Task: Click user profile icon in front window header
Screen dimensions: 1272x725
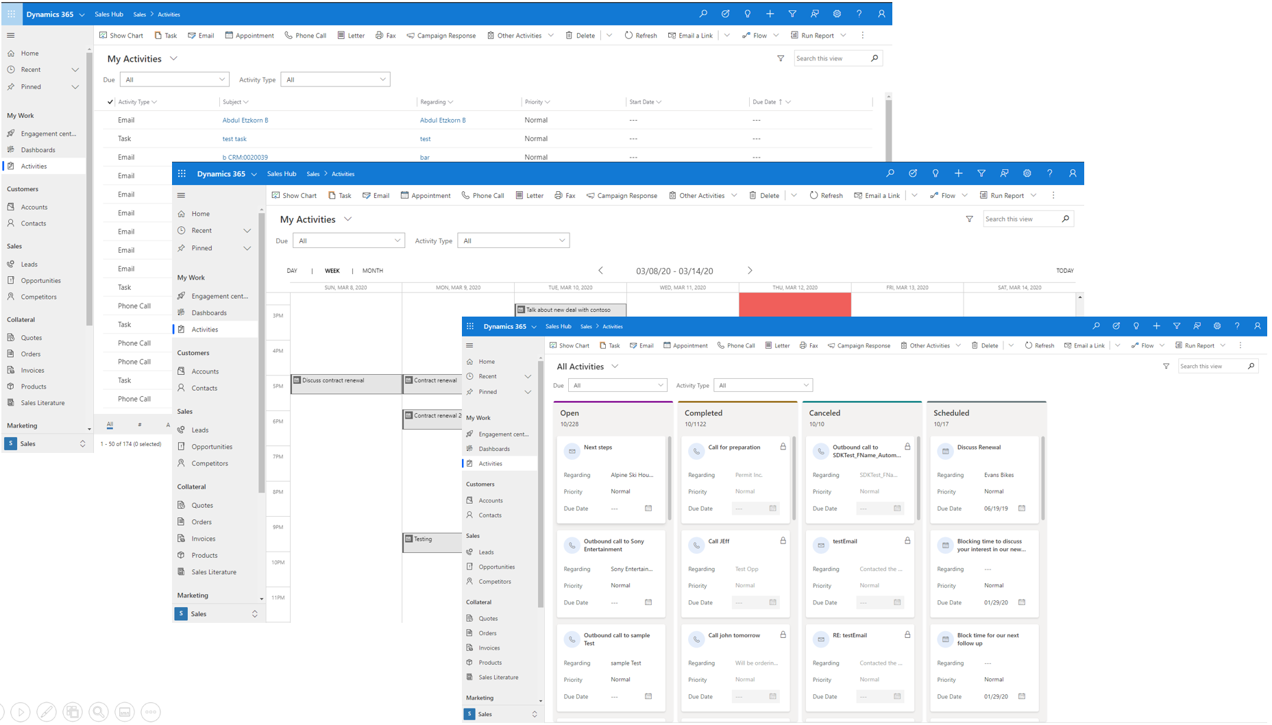Action: [x=1257, y=326]
